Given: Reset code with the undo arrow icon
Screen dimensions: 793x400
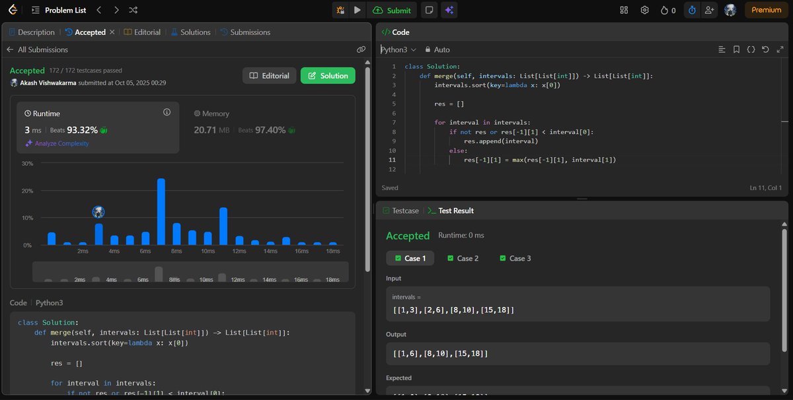Looking at the screenshot, I should click(765, 50).
